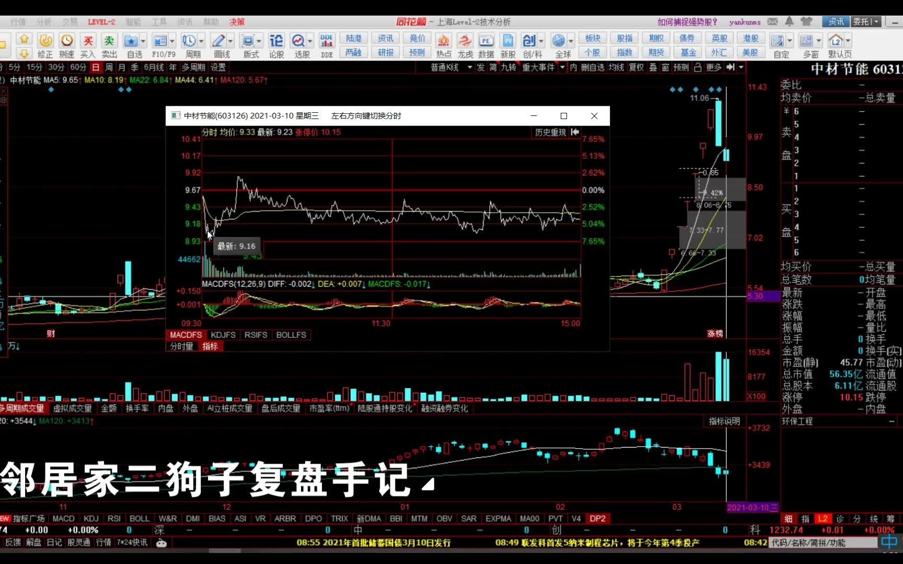Viewport: 903px width, 564px height.
Task: Toggle 窗 window option on chart toolbar
Action: tap(665, 67)
